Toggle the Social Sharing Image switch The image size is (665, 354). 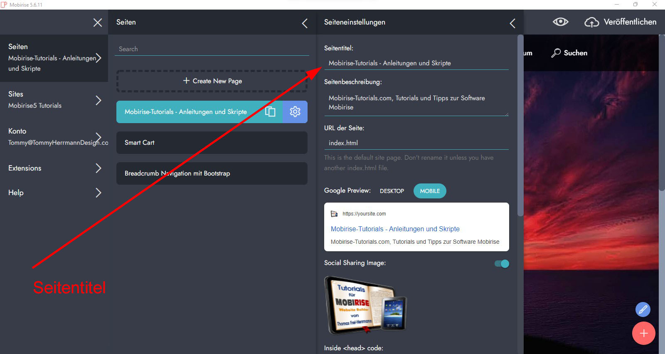tap(502, 264)
